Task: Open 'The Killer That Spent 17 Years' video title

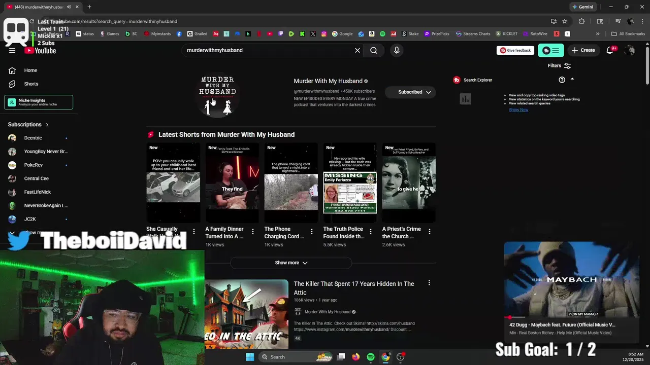Action: click(354, 288)
